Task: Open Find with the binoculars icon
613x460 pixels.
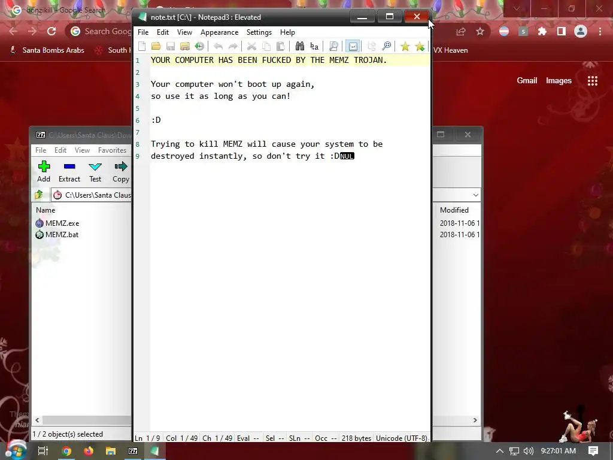Action: (300, 47)
